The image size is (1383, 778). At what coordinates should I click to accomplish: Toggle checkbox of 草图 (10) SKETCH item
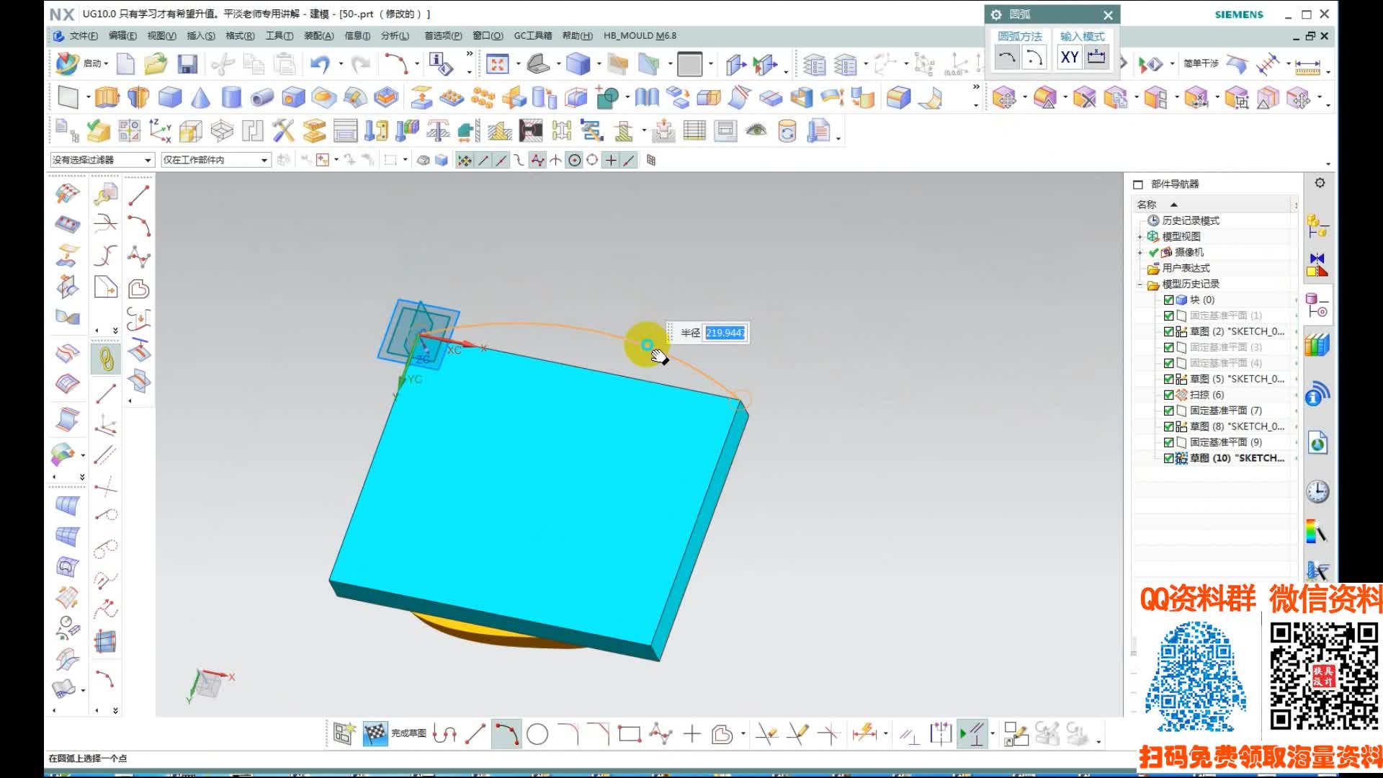coord(1168,458)
